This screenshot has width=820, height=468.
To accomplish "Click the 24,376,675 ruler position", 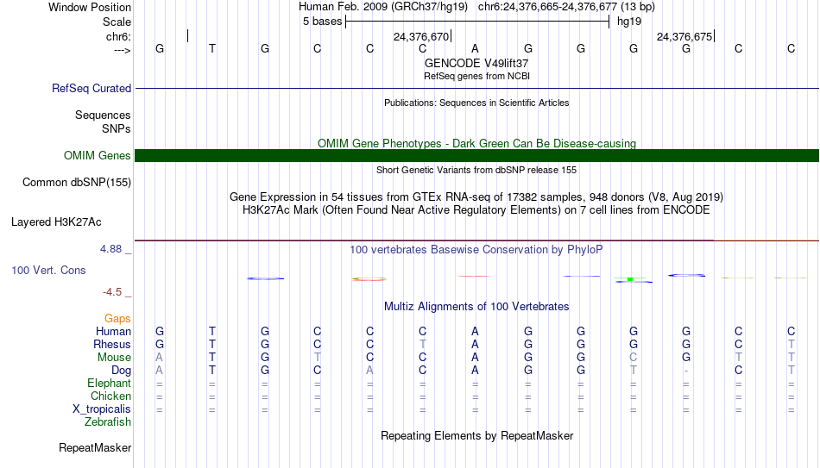I will [x=684, y=36].
